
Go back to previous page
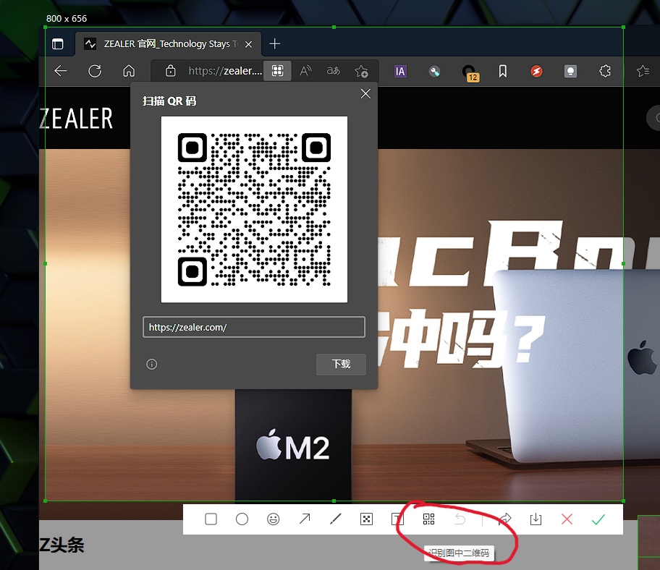tap(61, 71)
